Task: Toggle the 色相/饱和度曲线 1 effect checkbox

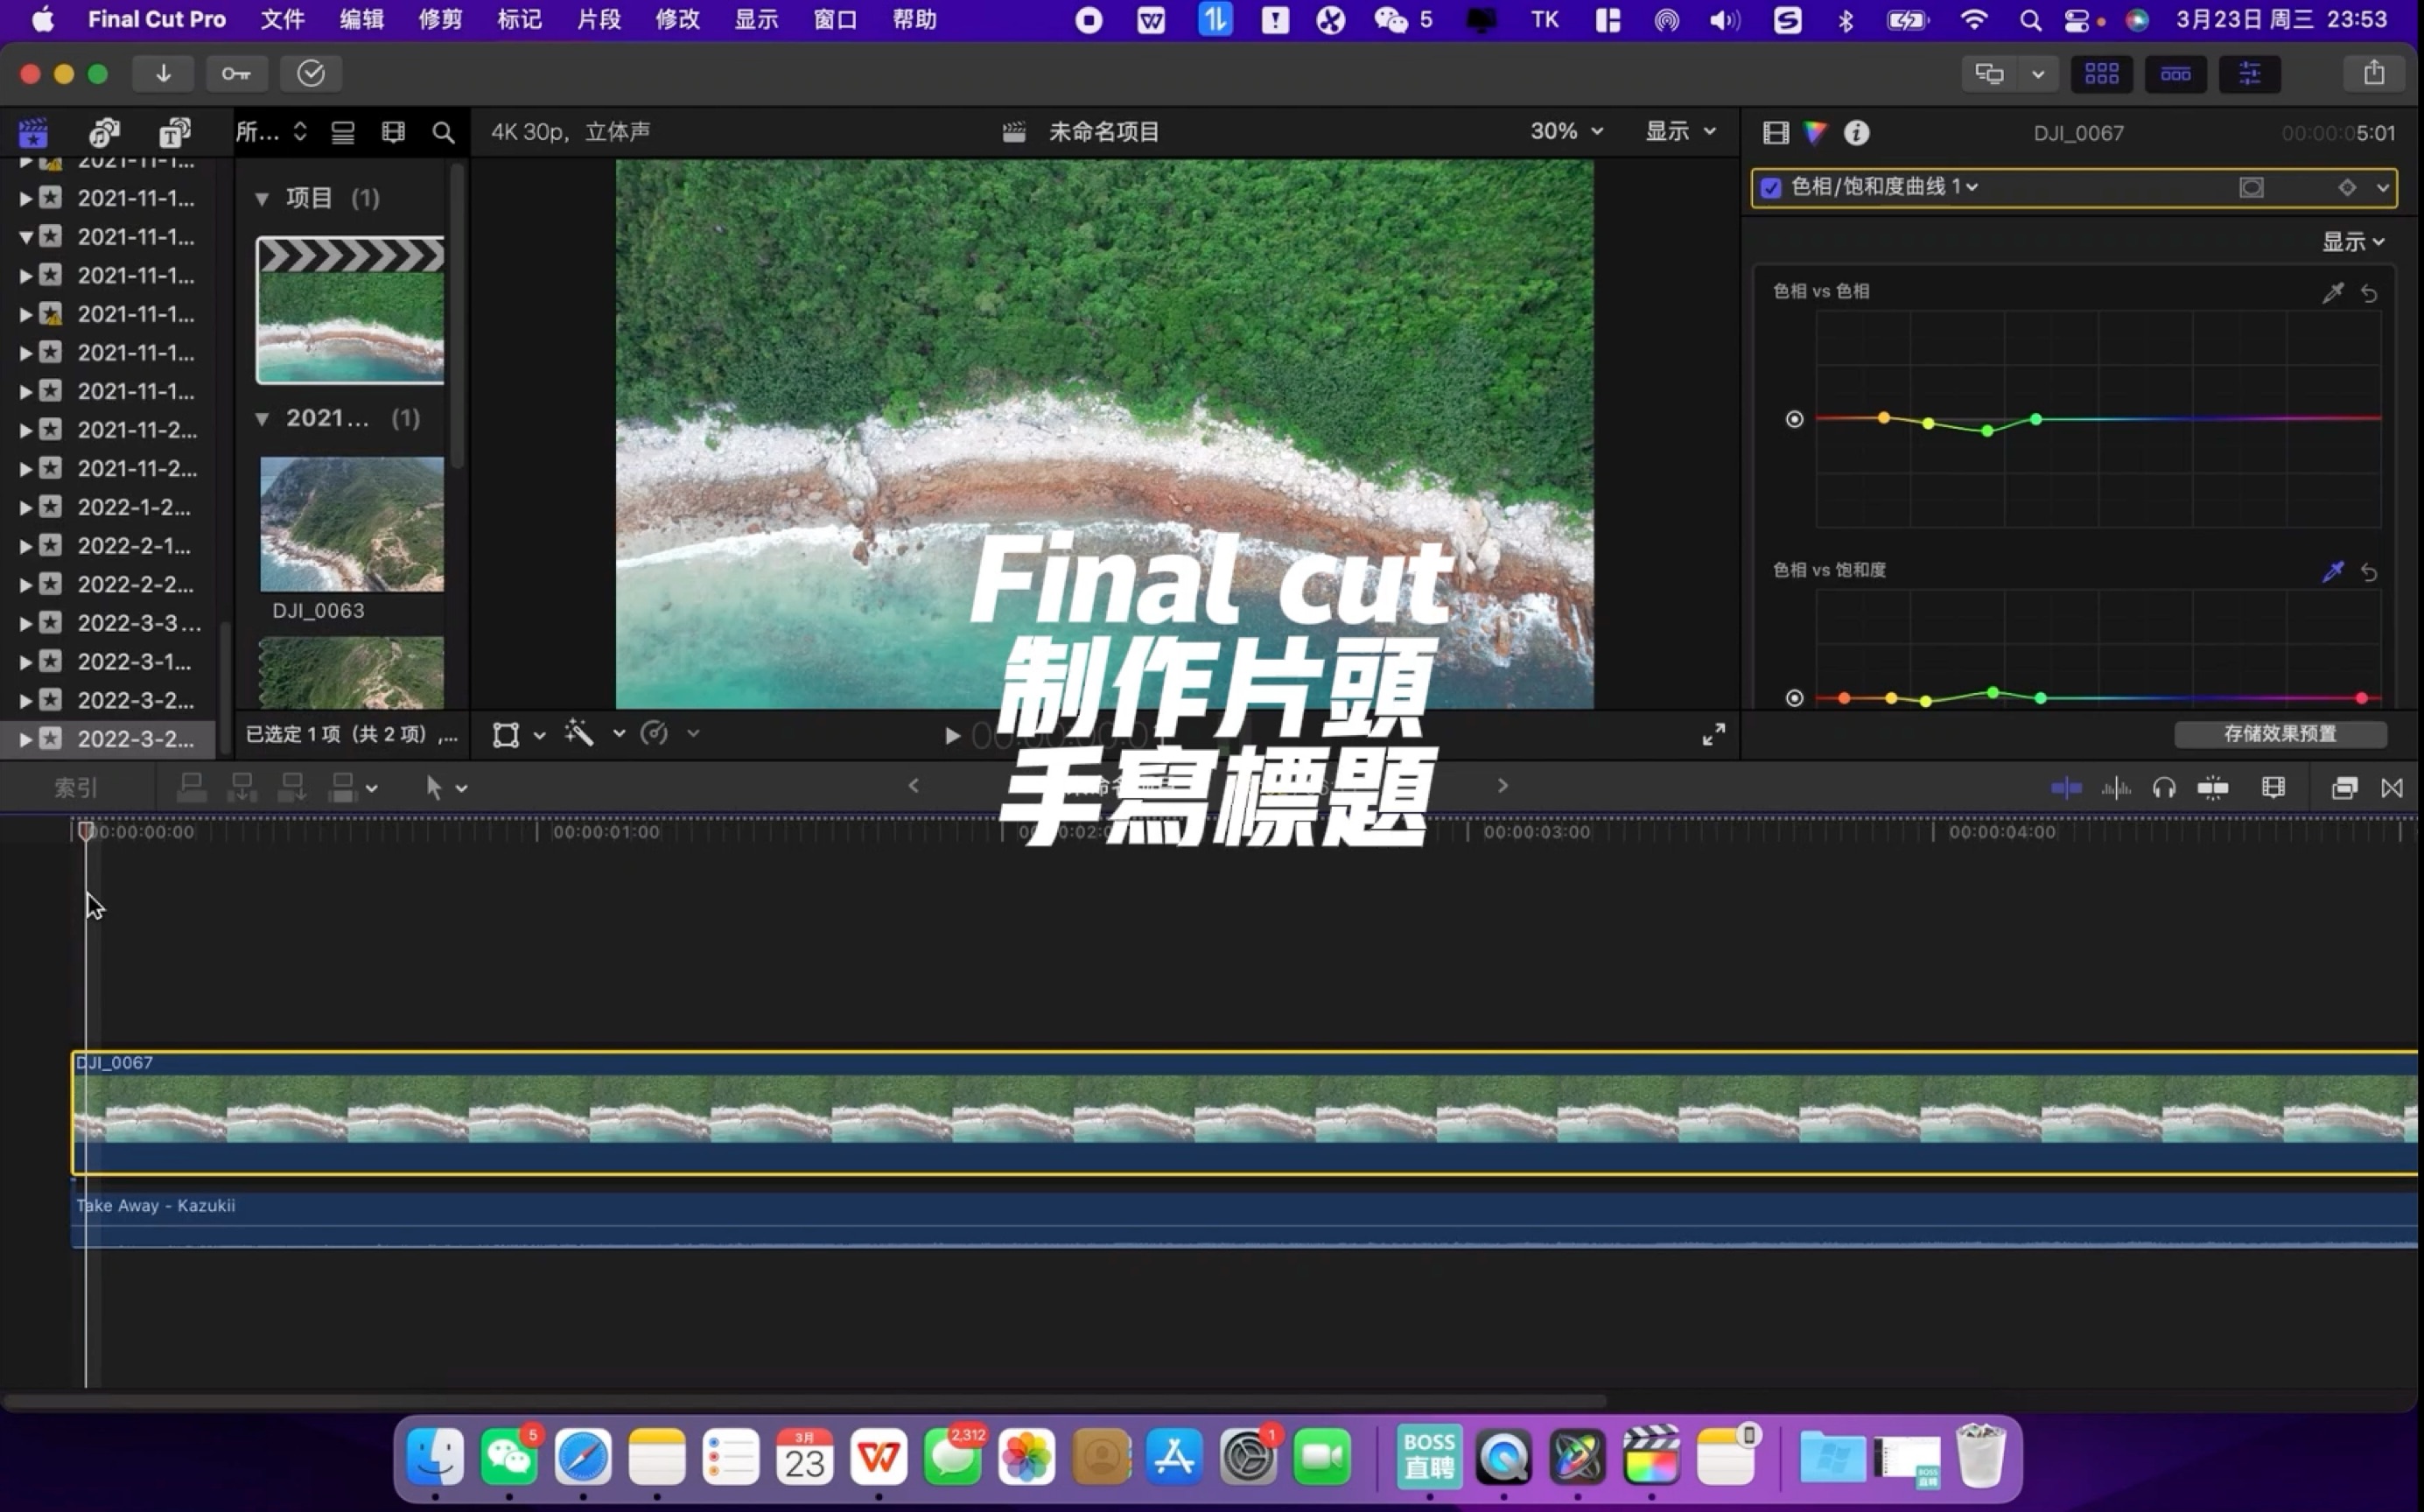Action: 1771,186
